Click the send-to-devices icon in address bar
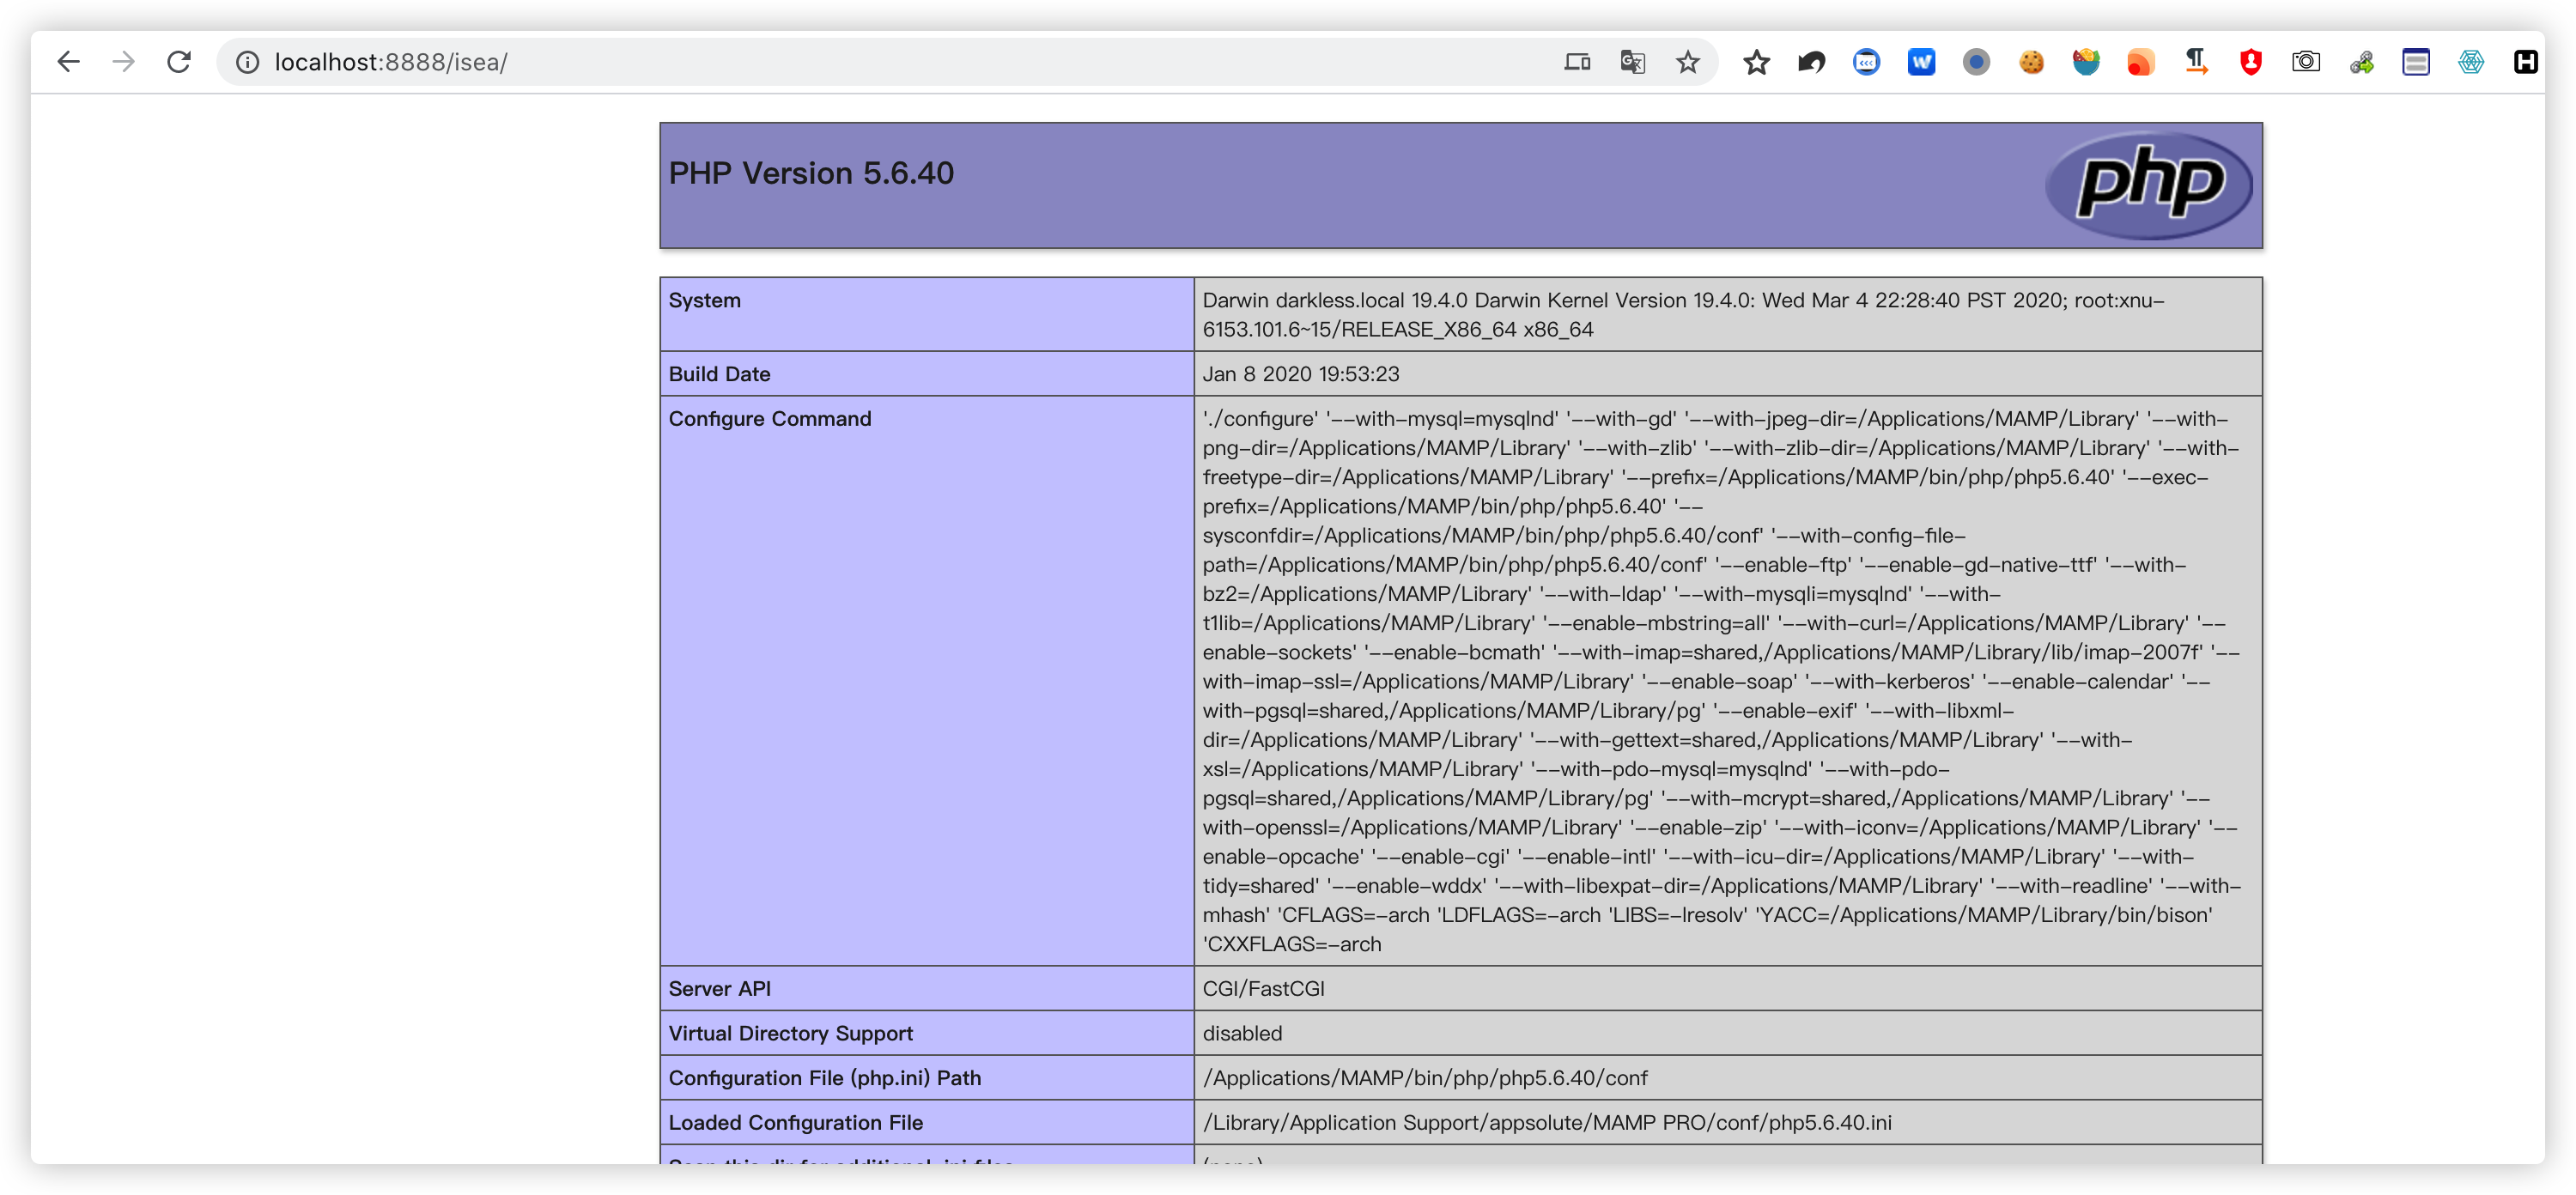2576x1195 pixels. [x=1577, y=62]
